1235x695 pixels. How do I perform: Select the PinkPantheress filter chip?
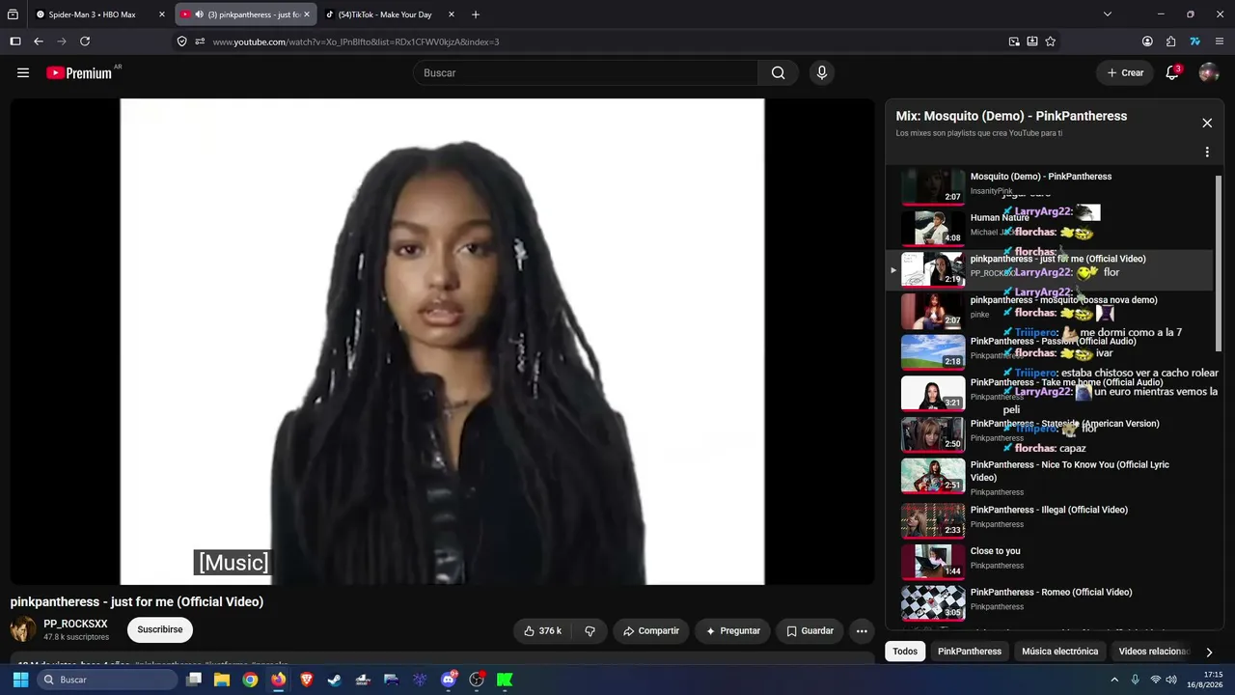coord(970,652)
